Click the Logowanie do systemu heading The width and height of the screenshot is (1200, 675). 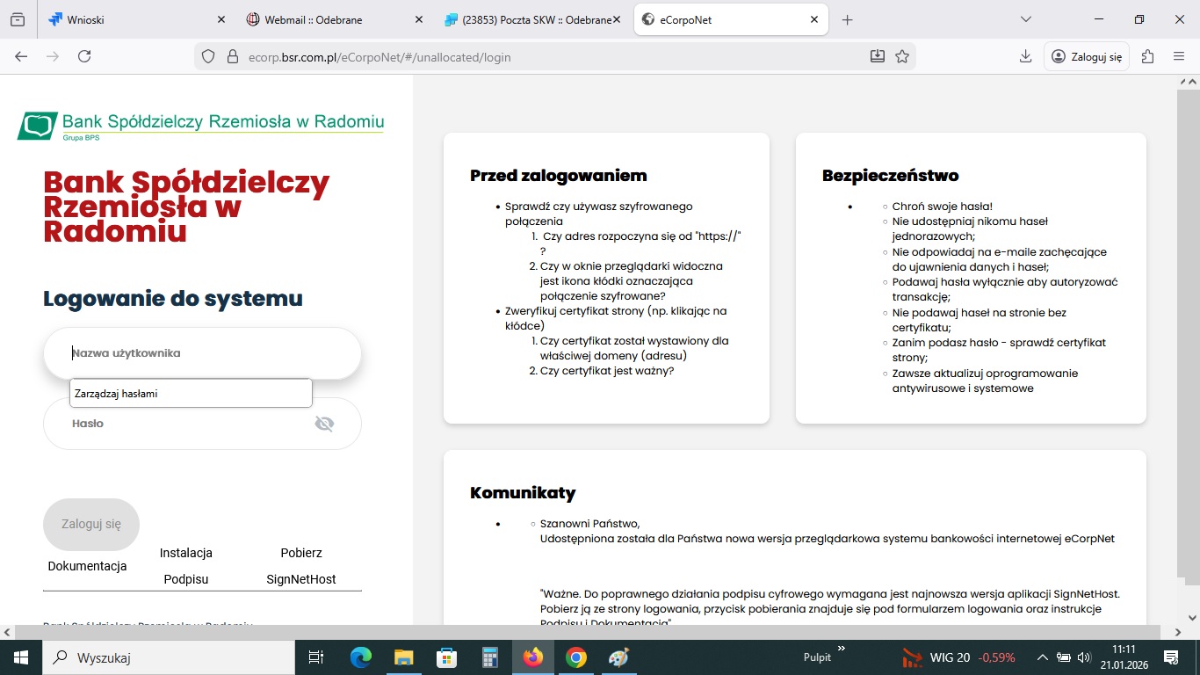(173, 298)
